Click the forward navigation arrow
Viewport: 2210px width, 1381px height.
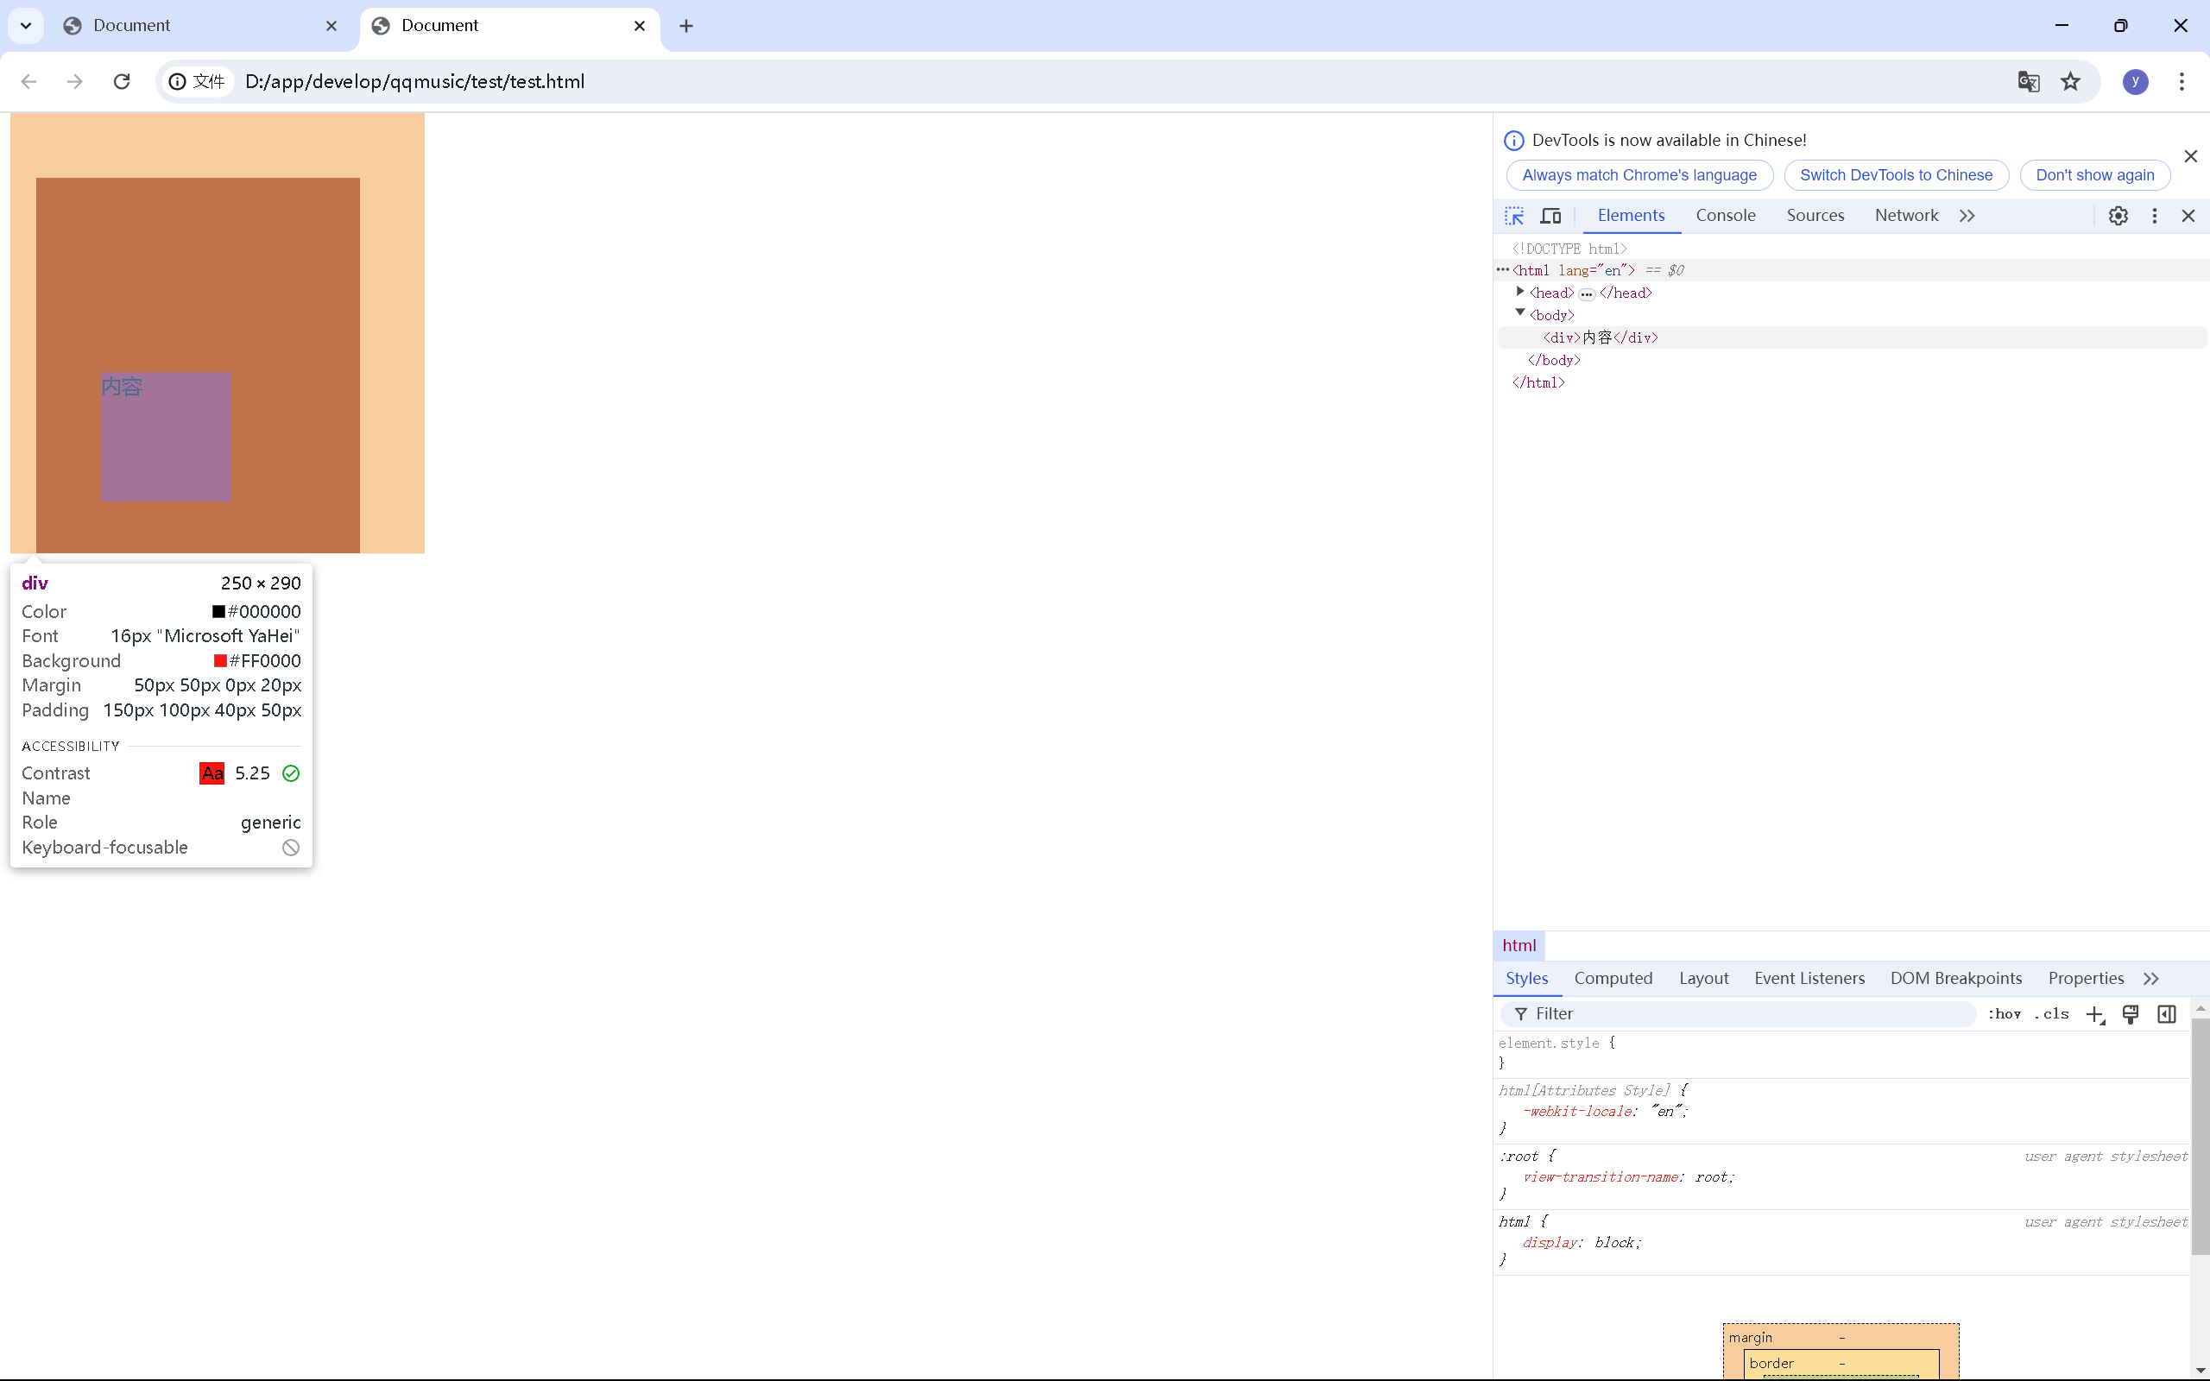tap(75, 81)
